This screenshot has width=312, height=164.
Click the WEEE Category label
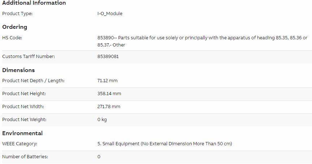(x=20, y=144)
